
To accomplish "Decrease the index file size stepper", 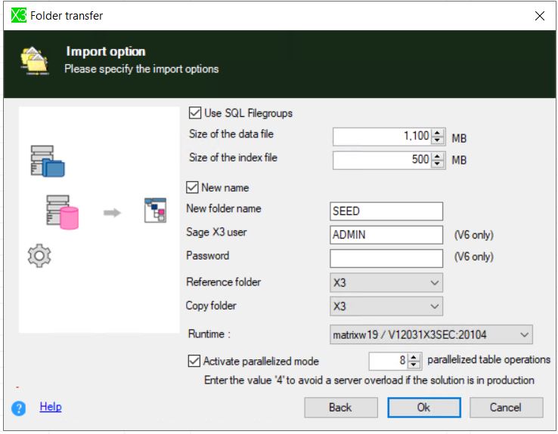I will pos(437,164).
